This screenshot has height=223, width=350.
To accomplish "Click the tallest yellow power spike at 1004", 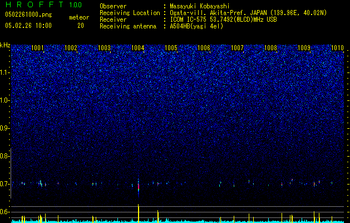I will [139, 213].
